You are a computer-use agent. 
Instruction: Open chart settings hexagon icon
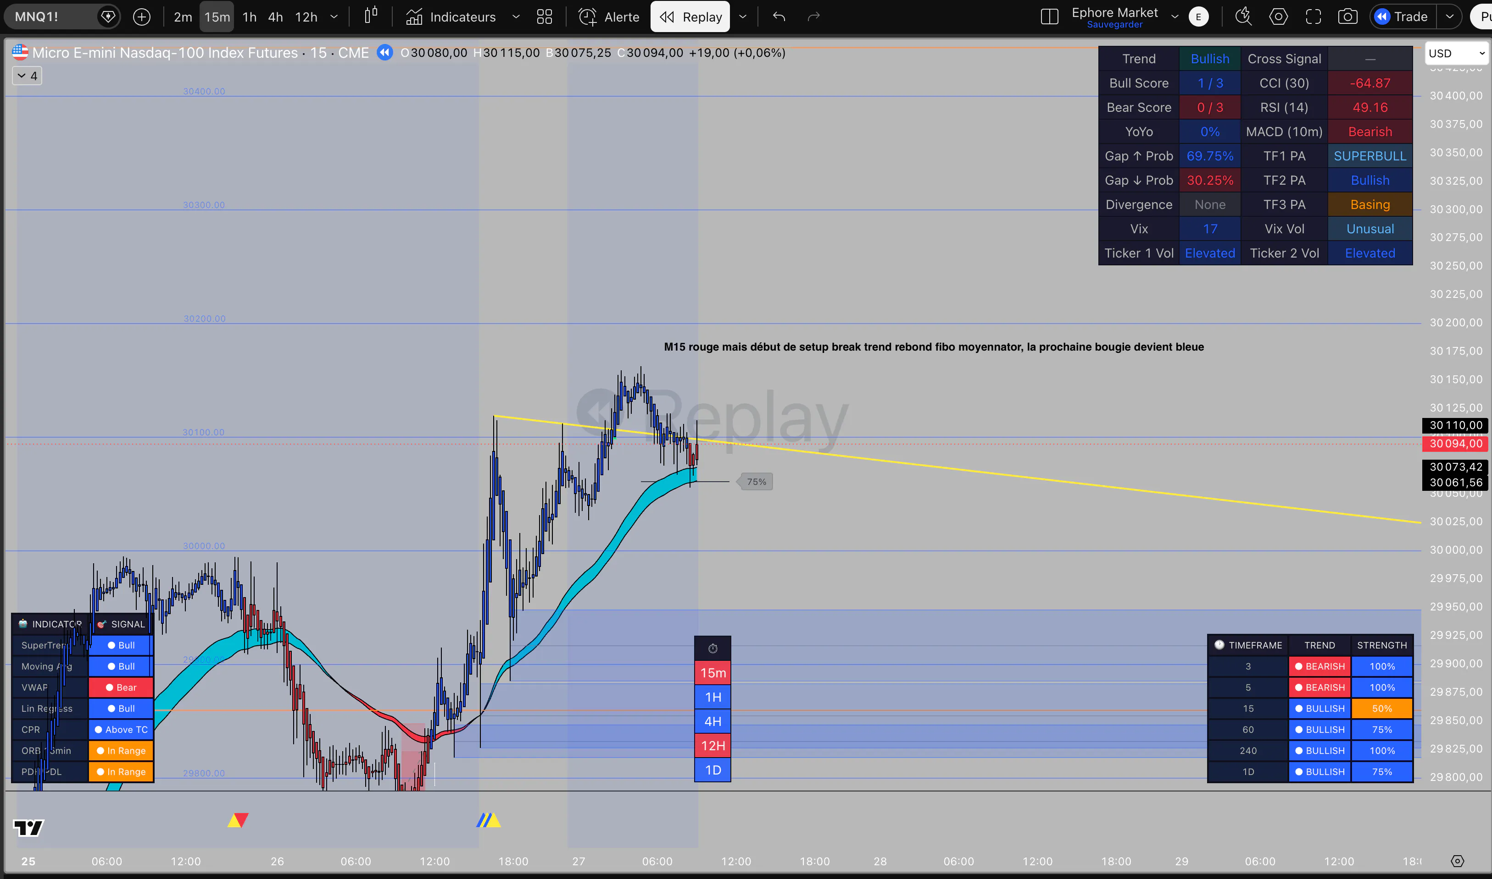tap(1278, 16)
